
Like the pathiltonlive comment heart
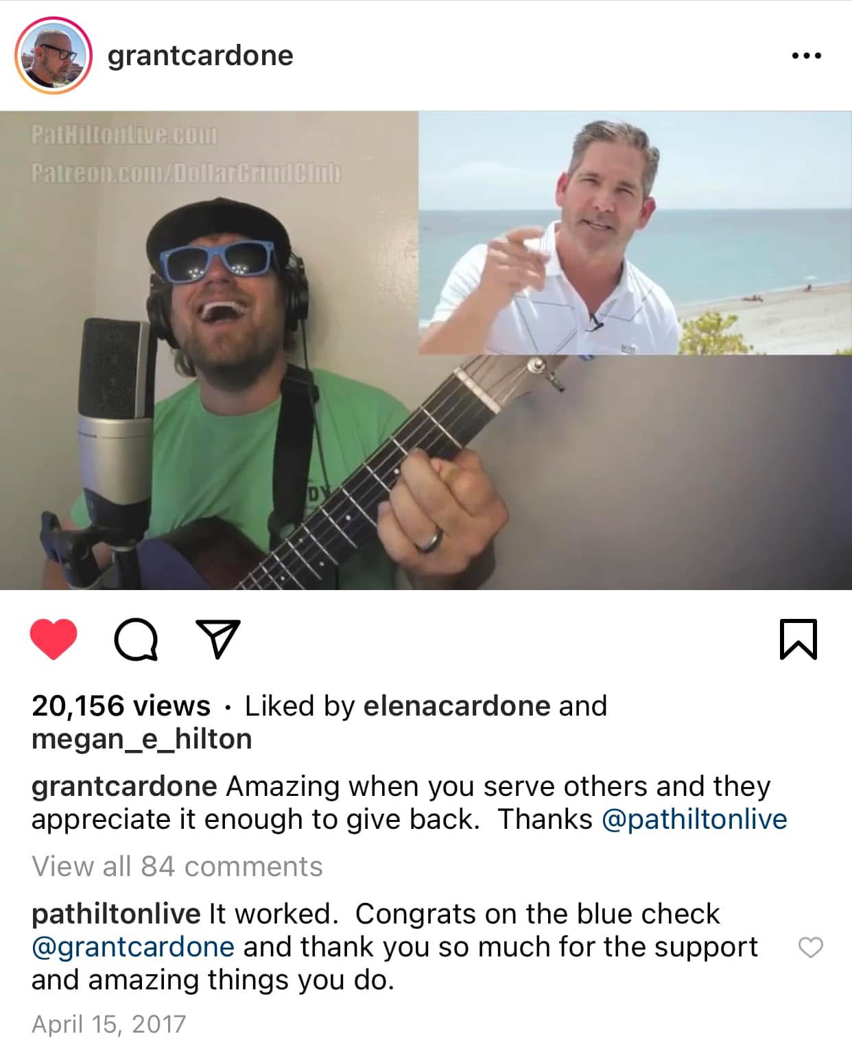tap(811, 948)
